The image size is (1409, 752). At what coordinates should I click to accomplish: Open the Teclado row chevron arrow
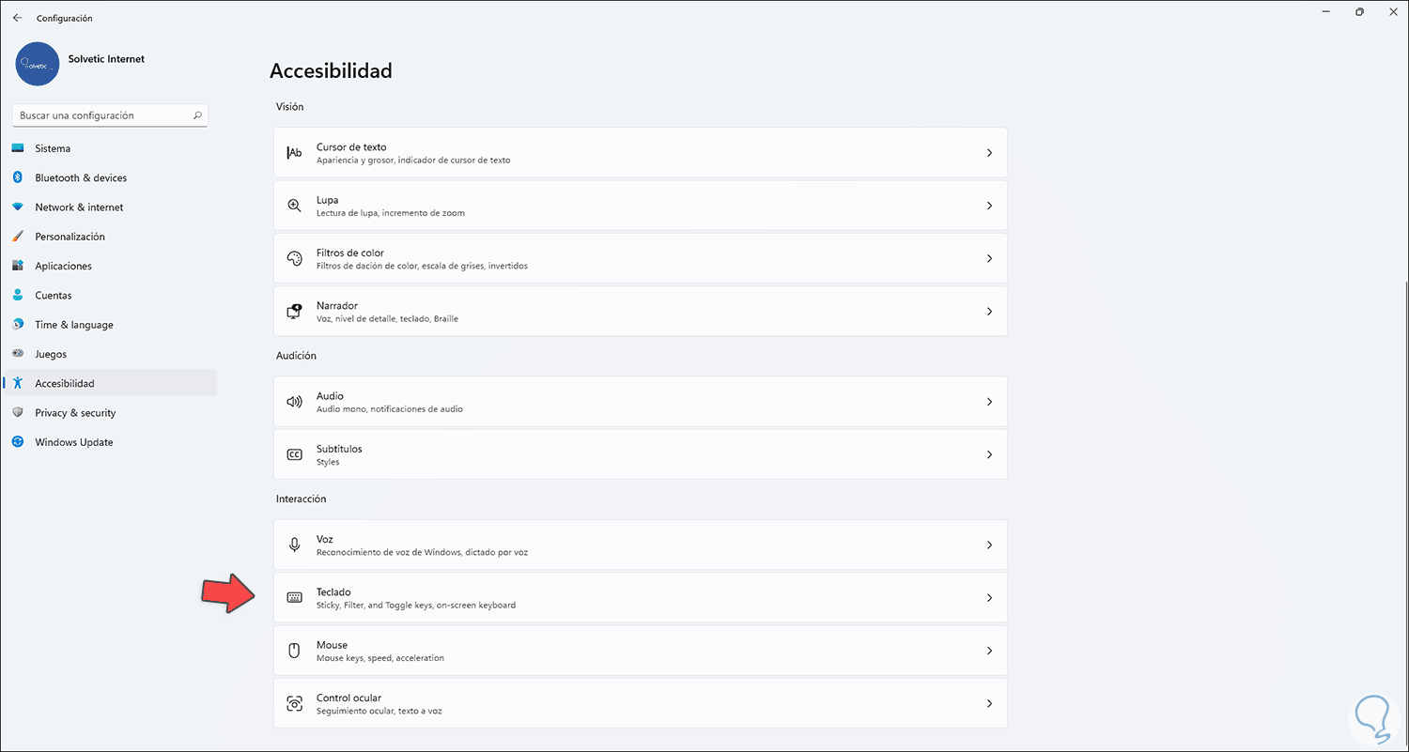pyautogui.click(x=989, y=598)
